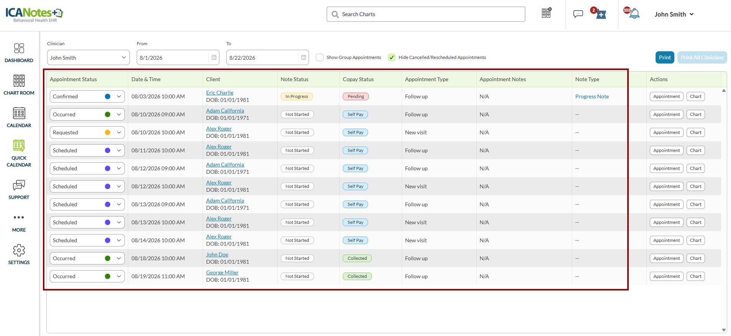Open the Dashboard from sidebar

click(19, 53)
